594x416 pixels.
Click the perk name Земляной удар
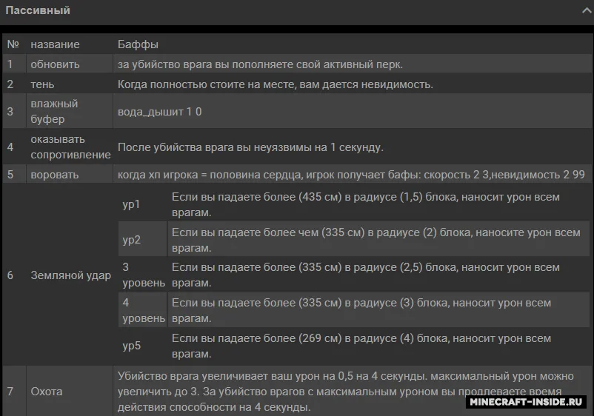pos(70,275)
